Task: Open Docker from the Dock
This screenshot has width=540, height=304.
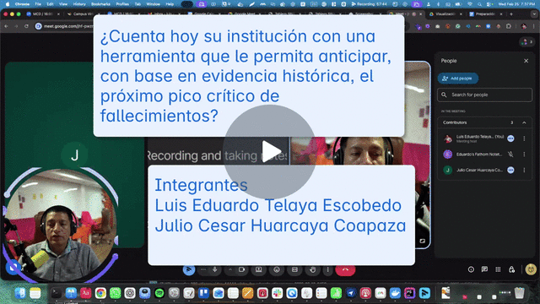Action: coord(395,293)
